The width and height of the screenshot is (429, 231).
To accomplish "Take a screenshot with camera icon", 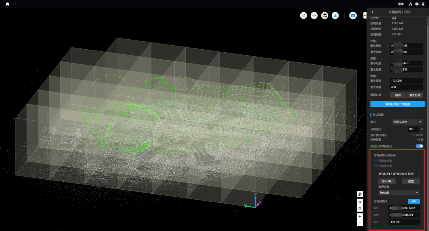I will (352, 15).
